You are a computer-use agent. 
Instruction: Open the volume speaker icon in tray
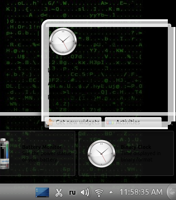(86, 192)
